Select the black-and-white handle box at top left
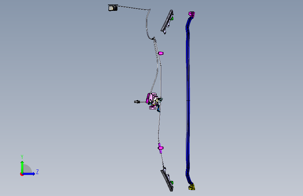The height and width of the screenshot is (196, 303). pos(113,8)
